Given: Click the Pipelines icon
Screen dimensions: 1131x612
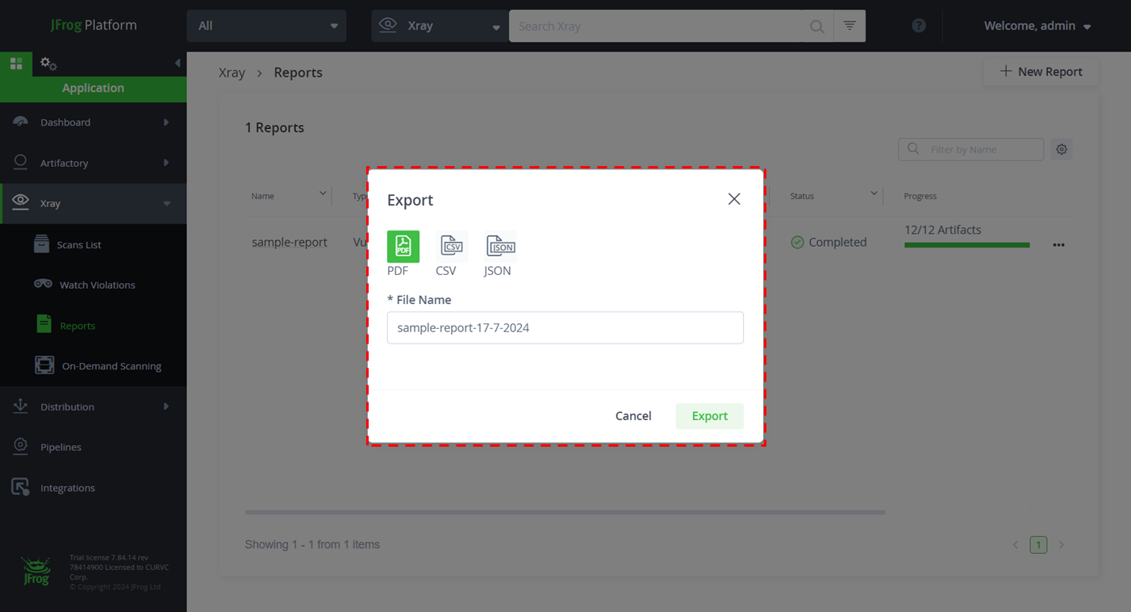Looking at the screenshot, I should point(20,446).
